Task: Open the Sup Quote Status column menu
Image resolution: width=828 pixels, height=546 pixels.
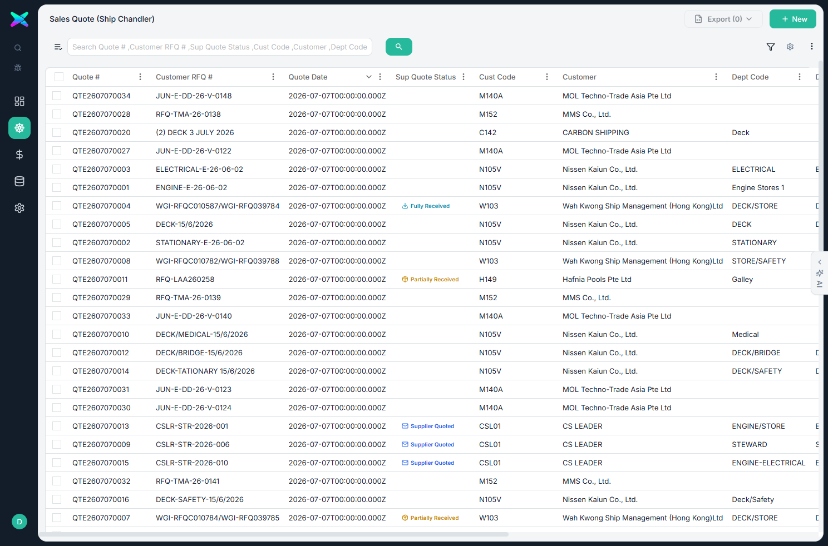Action: pyautogui.click(x=464, y=77)
